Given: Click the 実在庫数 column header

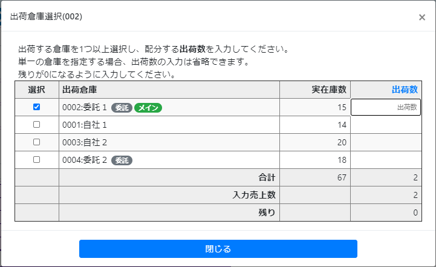Looking at the screenshot, I should coord(329,90).
